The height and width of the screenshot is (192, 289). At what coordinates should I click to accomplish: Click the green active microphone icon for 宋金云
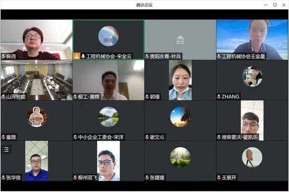point(83,56)
